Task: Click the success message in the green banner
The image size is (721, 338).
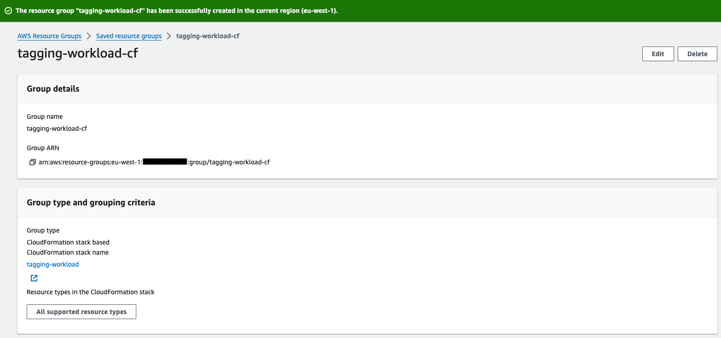Action: [x=177, y=11]
